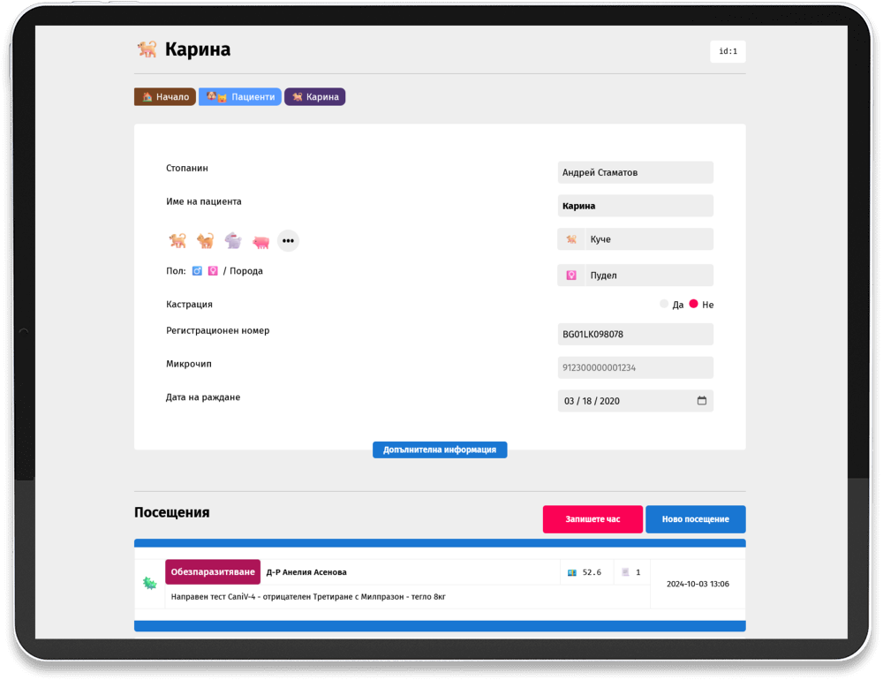Click the visit price 52.6
Screen dimensions: 883x680
coord(592,572)
